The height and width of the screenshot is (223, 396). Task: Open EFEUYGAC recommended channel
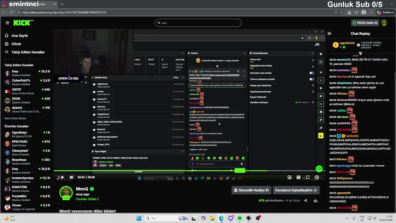(x=27, y=143)
